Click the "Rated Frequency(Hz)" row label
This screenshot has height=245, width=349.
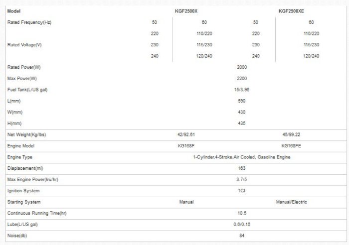[29, 22]
